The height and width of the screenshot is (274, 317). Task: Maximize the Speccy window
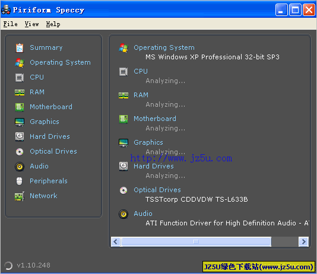295,9
